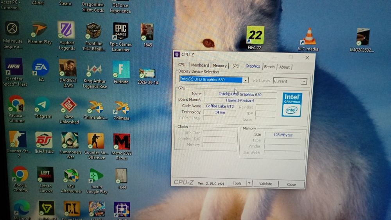Switch to the Mainboard tab
This screenshot has width=391, height=220.
[200, 65]
